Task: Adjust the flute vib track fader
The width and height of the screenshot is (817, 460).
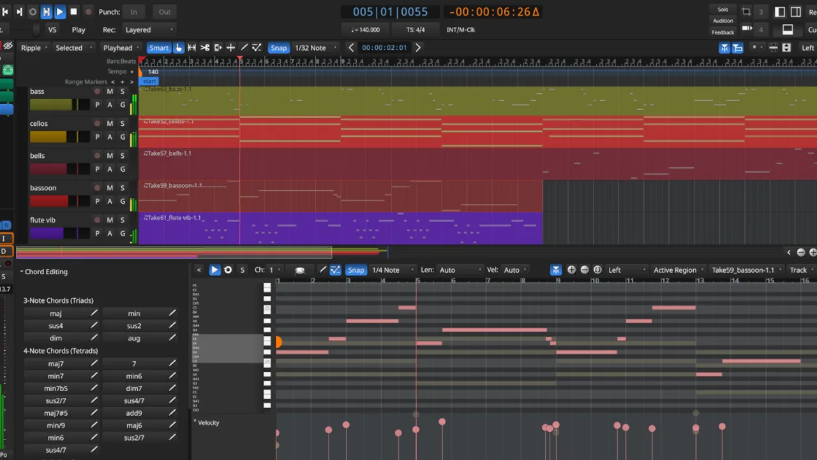Action: click(59, 233)
